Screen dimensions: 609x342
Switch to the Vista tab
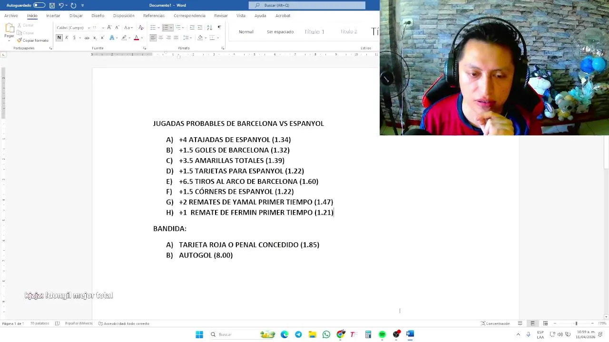241,16
